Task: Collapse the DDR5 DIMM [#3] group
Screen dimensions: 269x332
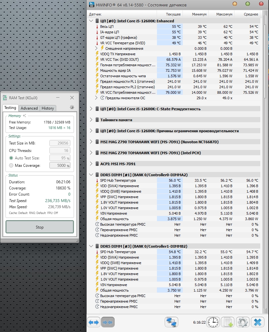Action: [91, 246]
